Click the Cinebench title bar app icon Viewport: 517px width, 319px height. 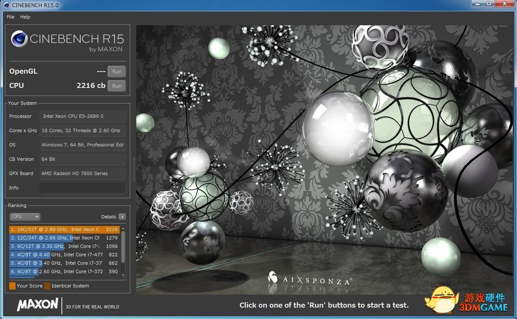pyautogui.click(x=6, y=5)
